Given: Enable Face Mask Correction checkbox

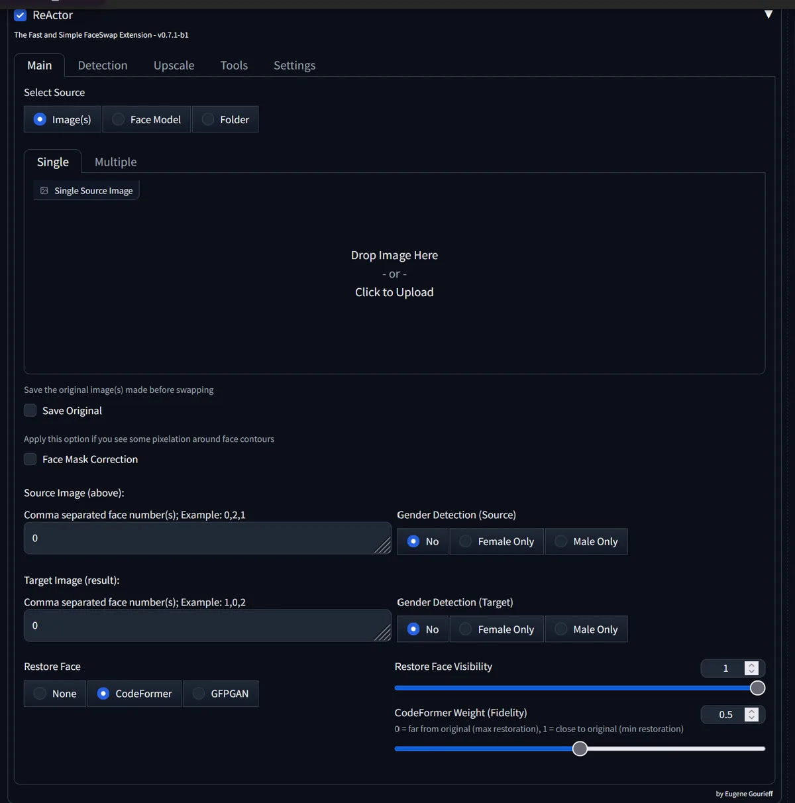Looking at the screenshot, I should tap(30, 459).
